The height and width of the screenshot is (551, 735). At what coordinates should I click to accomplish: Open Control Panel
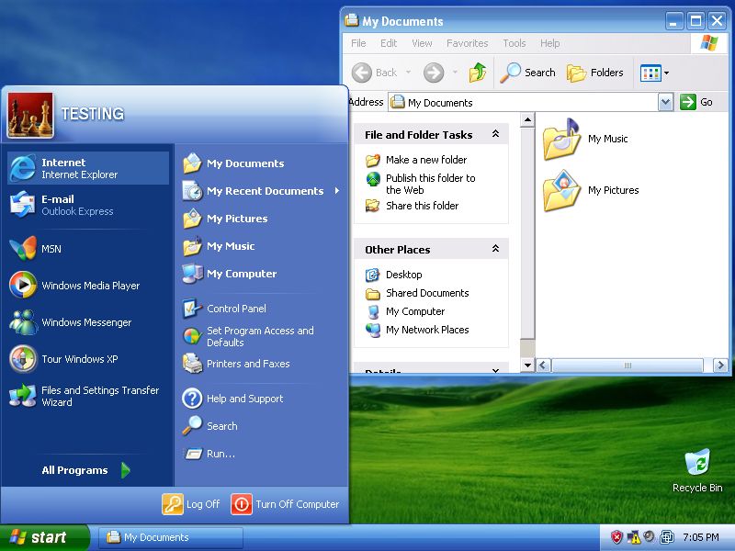coord(262,309)
